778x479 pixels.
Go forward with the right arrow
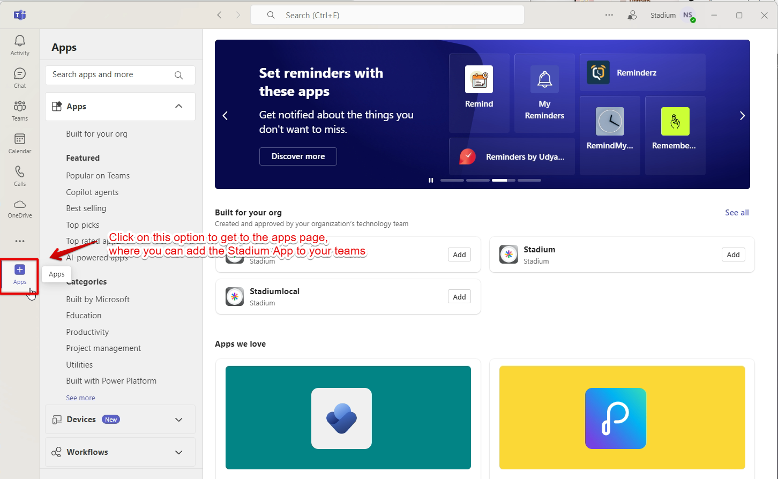(x=238, y=15)
